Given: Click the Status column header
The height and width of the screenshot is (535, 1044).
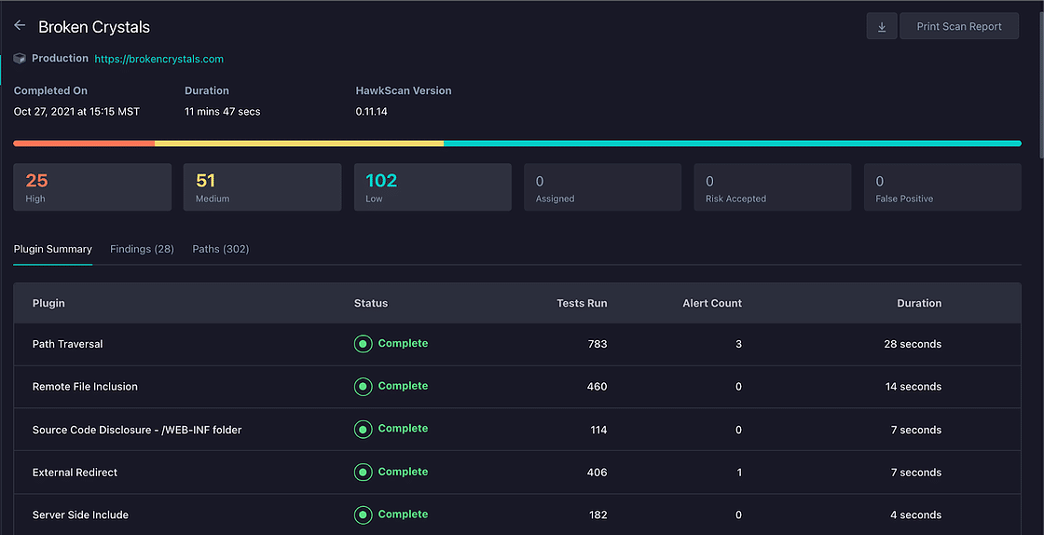Looking at the screenshot, I should coord(371,304).
